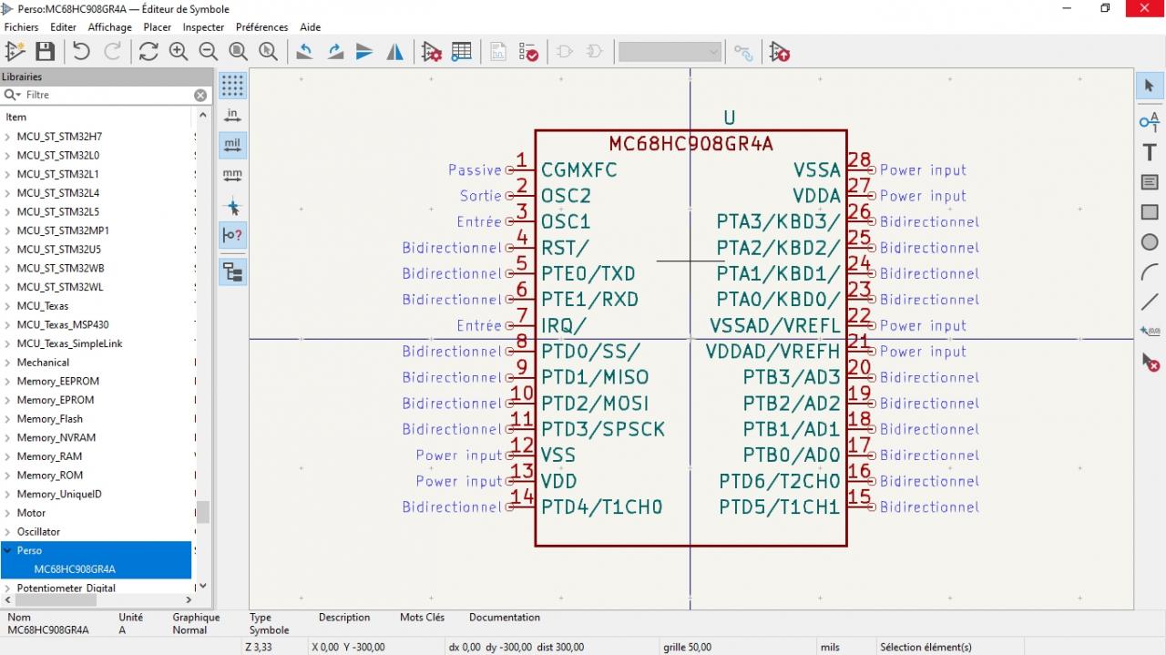Run the symbol checker

(528, 52)
